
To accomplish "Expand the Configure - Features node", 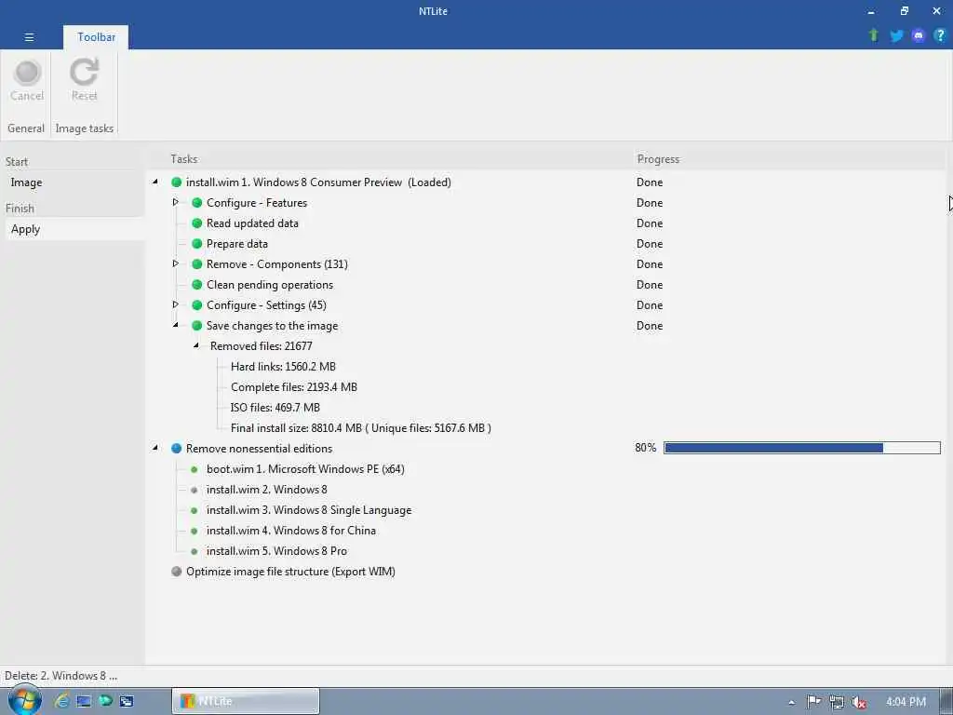I will [176, 202].
